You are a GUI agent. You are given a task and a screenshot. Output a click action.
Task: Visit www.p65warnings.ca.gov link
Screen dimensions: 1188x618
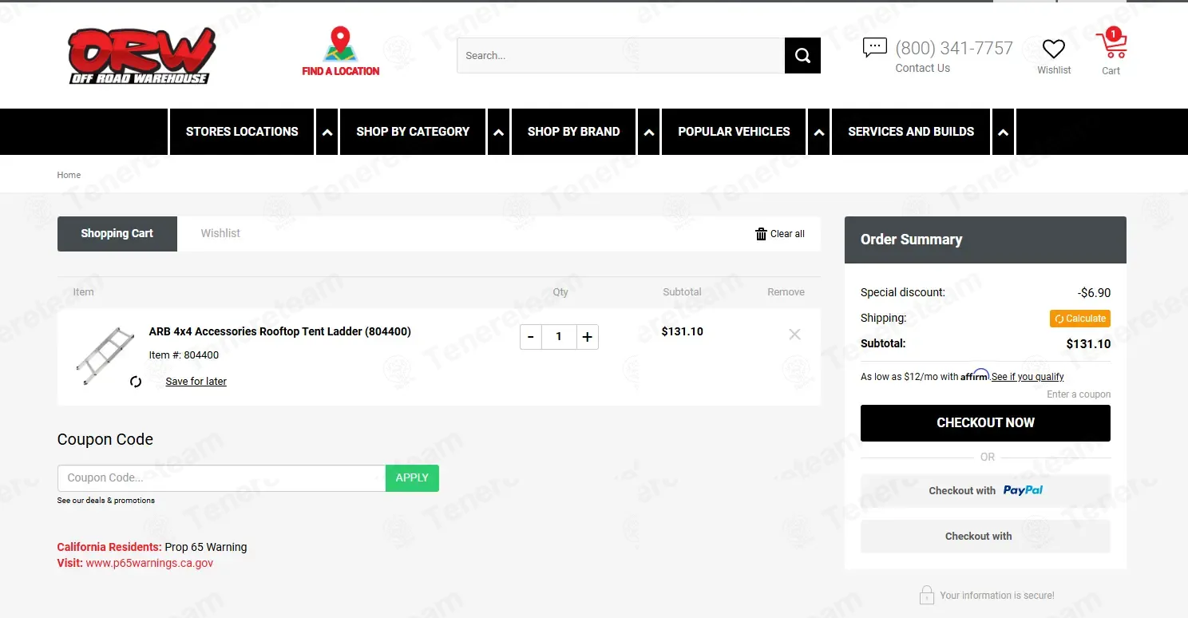[x=149, y=563]
